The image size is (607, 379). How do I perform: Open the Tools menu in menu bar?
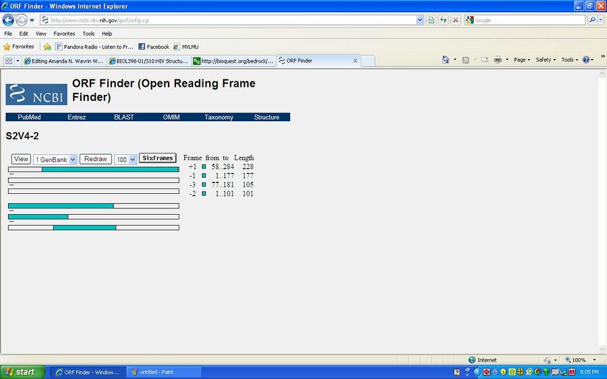[x=88, y=33]
